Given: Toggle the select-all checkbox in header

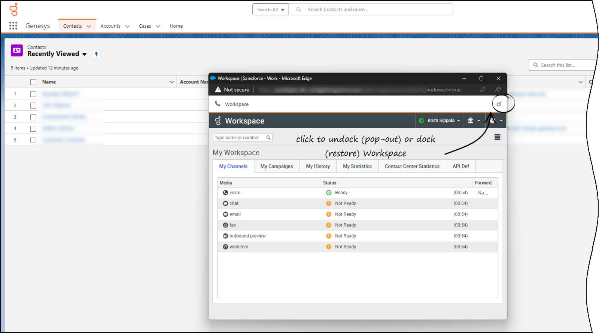Looking at the screenshot, I should coord(33,82).
